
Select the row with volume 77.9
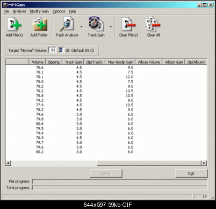[x=106, y=105]
